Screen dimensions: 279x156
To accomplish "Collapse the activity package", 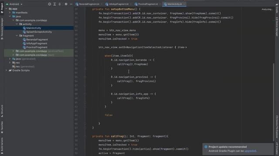I will click(x=17, y=24).
